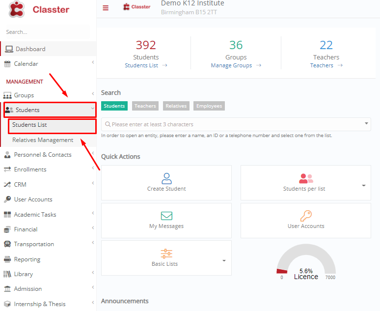
Task: Click the small Classter logo in the top bar
Action: click(136, 7)
